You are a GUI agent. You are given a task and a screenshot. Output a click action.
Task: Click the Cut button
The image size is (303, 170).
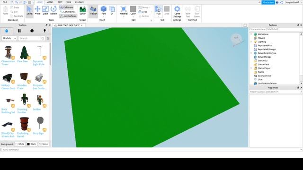14,12
